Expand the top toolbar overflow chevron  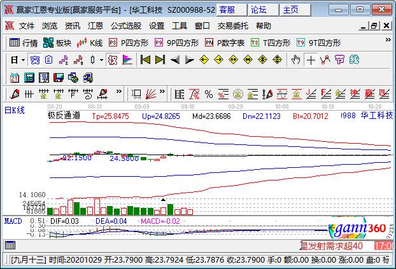point(388,40)
